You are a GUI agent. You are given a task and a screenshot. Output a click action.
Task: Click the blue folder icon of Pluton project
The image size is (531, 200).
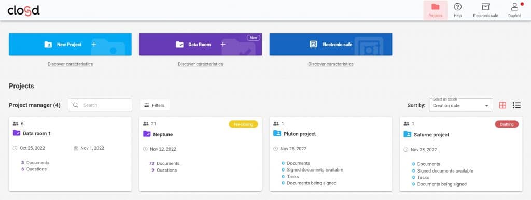click(277, 133)
